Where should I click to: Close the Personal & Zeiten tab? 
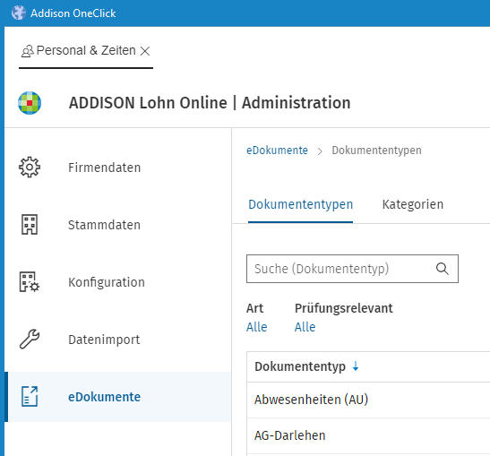coord(145,51)
